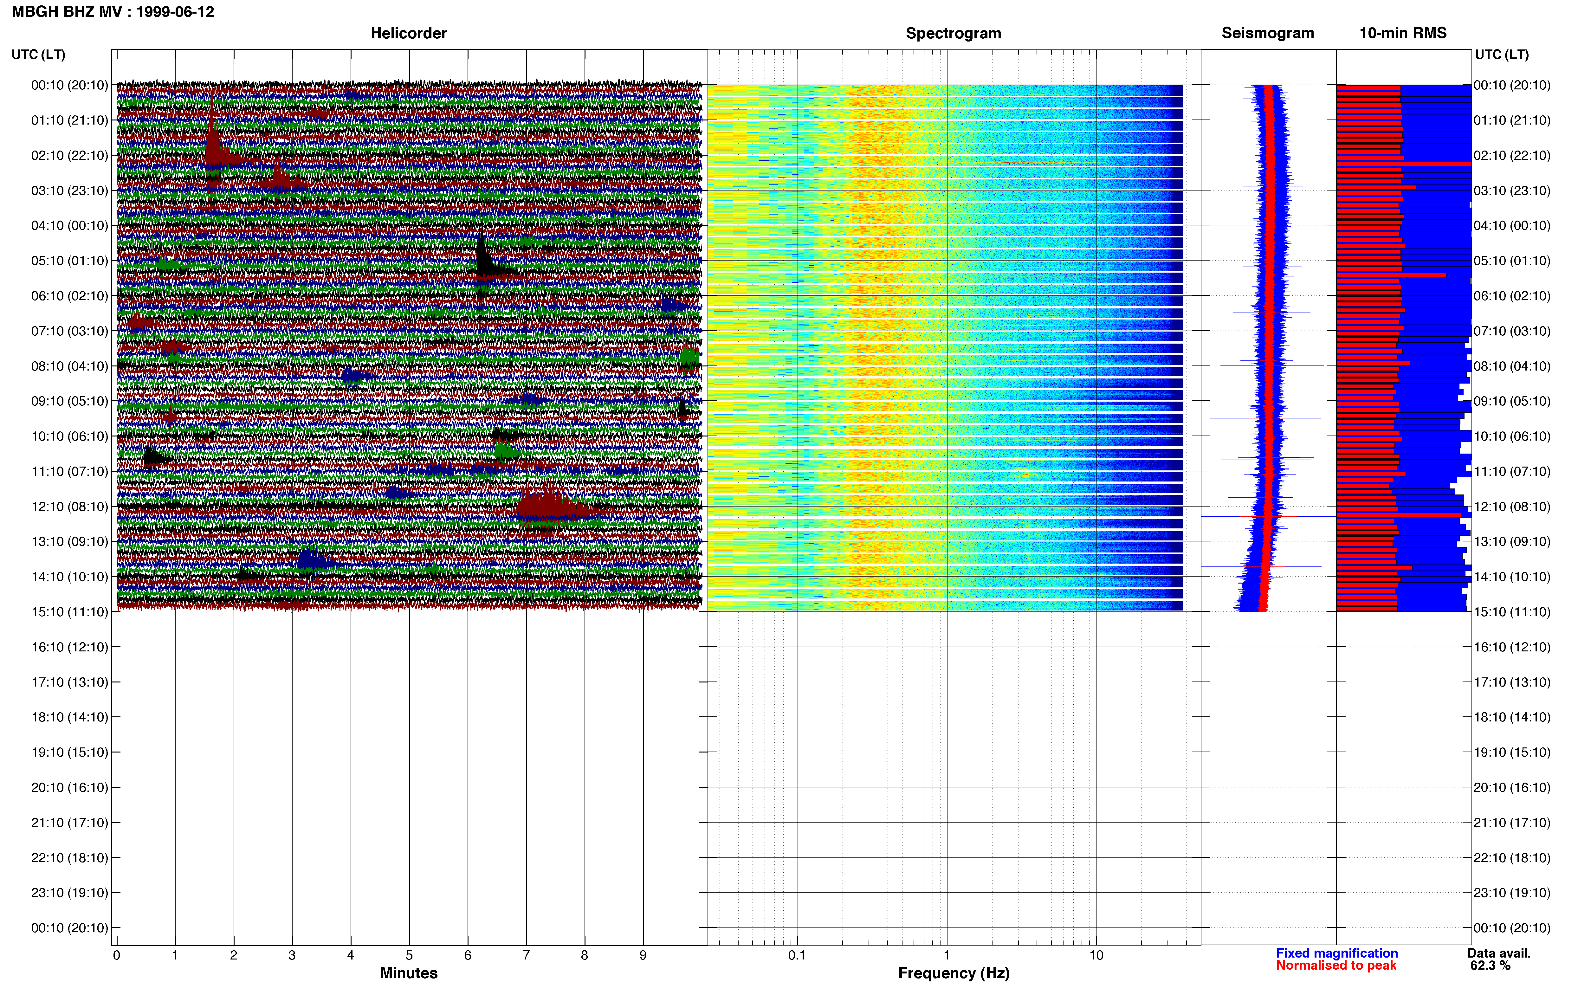1591x995 pixels.
Task: Click minute tick label '5' on helicorder axis
Action: click(x=409, y=955)
